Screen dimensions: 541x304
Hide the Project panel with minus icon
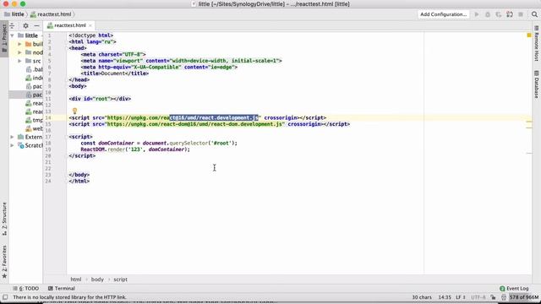(x=36, y=25)
